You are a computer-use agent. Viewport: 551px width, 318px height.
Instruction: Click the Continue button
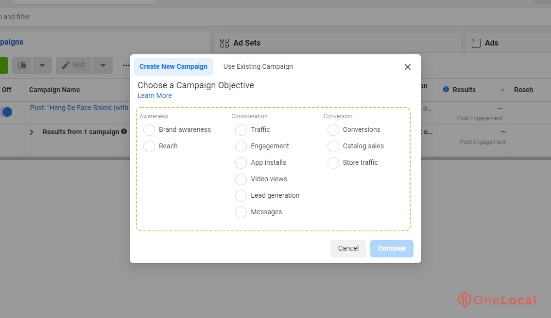coord(392,248)
